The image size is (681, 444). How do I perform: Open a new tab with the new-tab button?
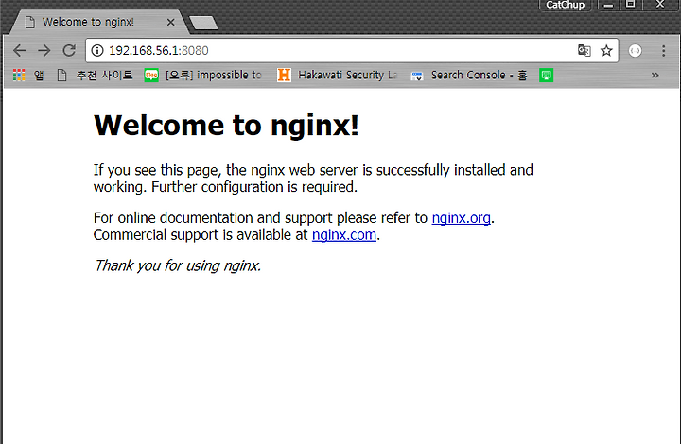(x=203, y=23)
